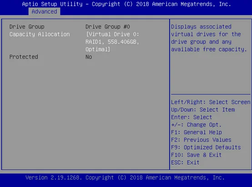Image resolution: width=252 pixels, height=187 pixels.
Task: Select the Advanced tab
Action: click(45, 11)
